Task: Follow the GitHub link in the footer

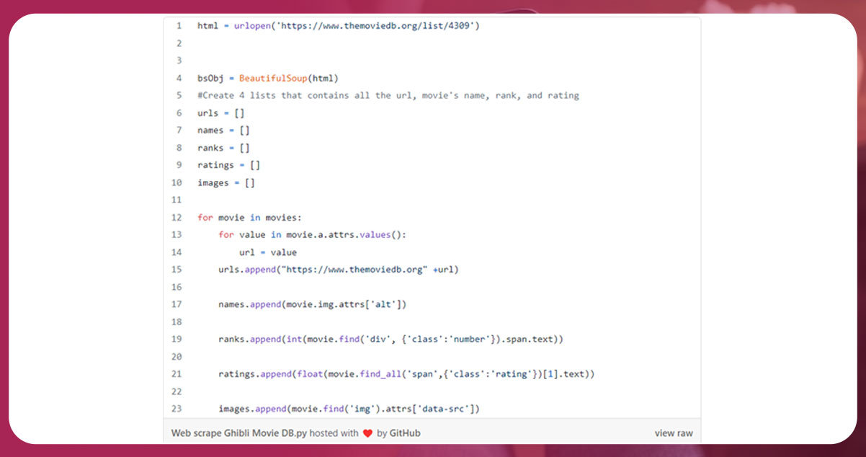Action: click(x=406, y=433)
